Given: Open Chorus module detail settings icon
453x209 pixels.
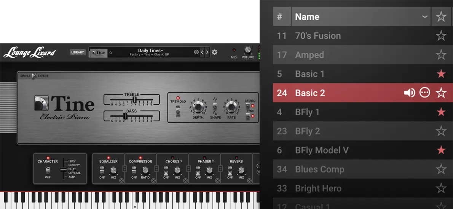Looking at the screenshot, I should [185, 181].
